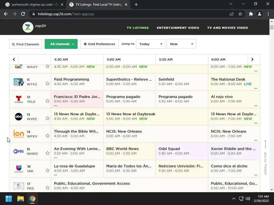Open TV AND MOVIES VIDEO nav item

click(x=227, y=28)
